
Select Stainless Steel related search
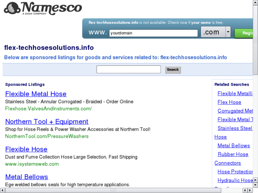pos(235,128)
